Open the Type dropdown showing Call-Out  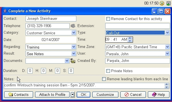tap(167, 33)
